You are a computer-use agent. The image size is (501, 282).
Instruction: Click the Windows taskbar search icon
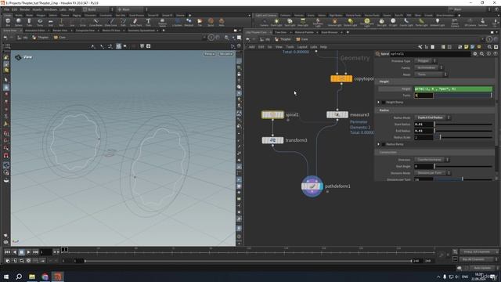(x=19, y=277)
